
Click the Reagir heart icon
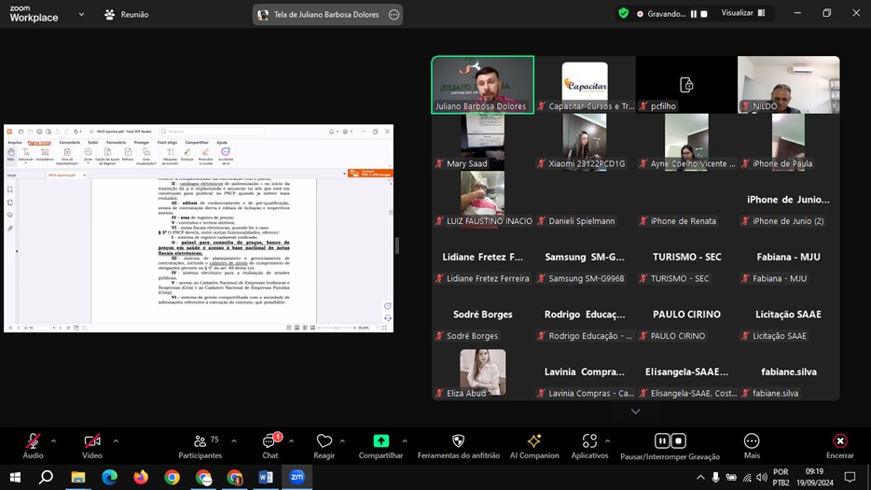324,441
